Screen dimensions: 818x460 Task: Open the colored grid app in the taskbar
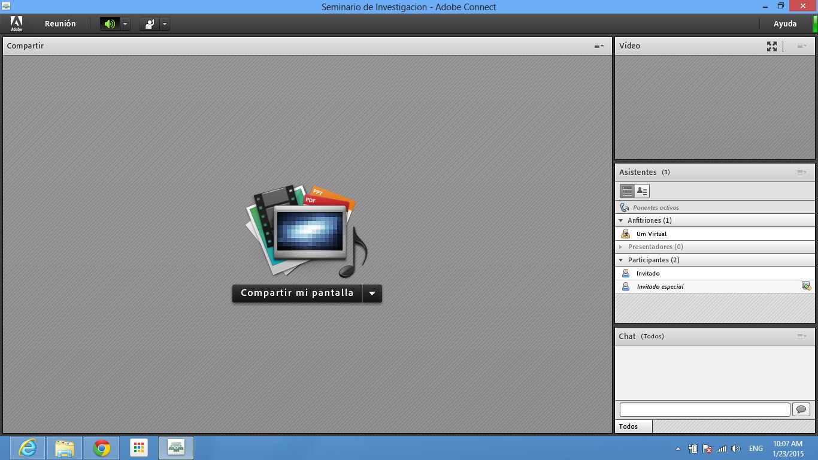139,448
